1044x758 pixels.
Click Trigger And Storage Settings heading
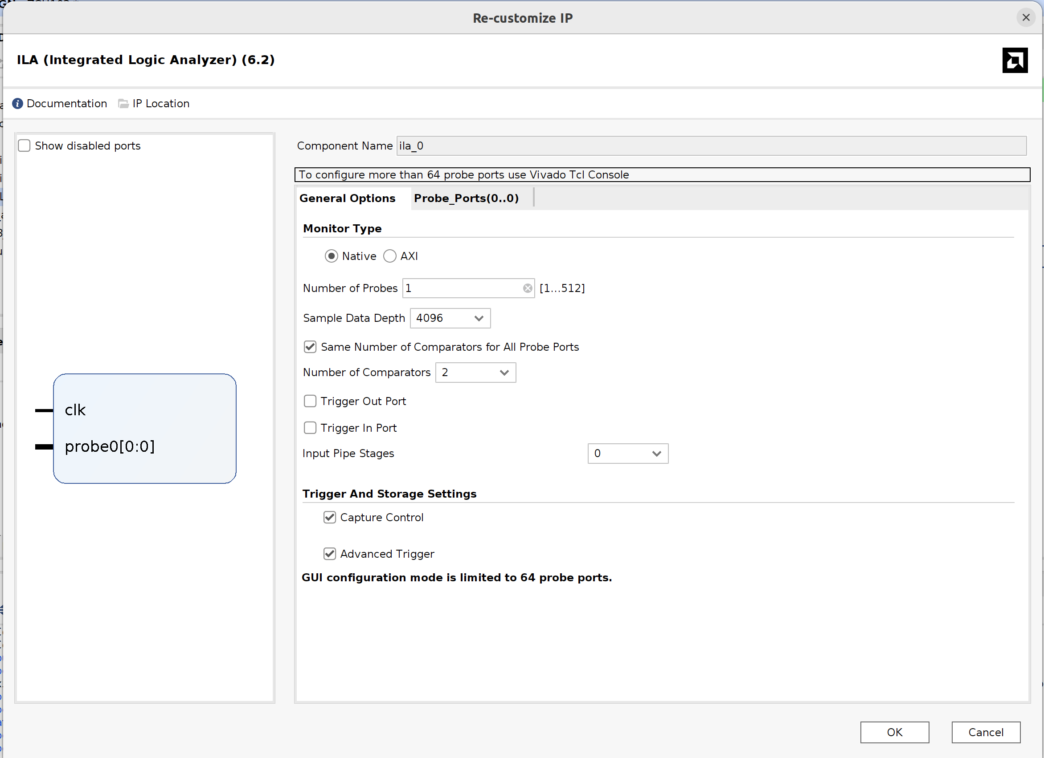point(389,494)
